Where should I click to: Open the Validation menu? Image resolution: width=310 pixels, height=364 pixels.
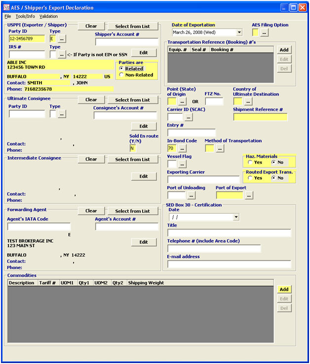pyautogui.click(x=48, y=16)
